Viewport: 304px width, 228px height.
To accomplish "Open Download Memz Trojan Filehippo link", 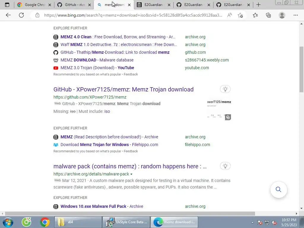I will [109, 145].
